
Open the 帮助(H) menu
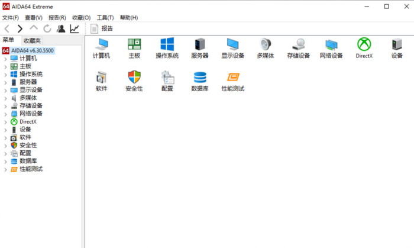(x=129, y=18)
